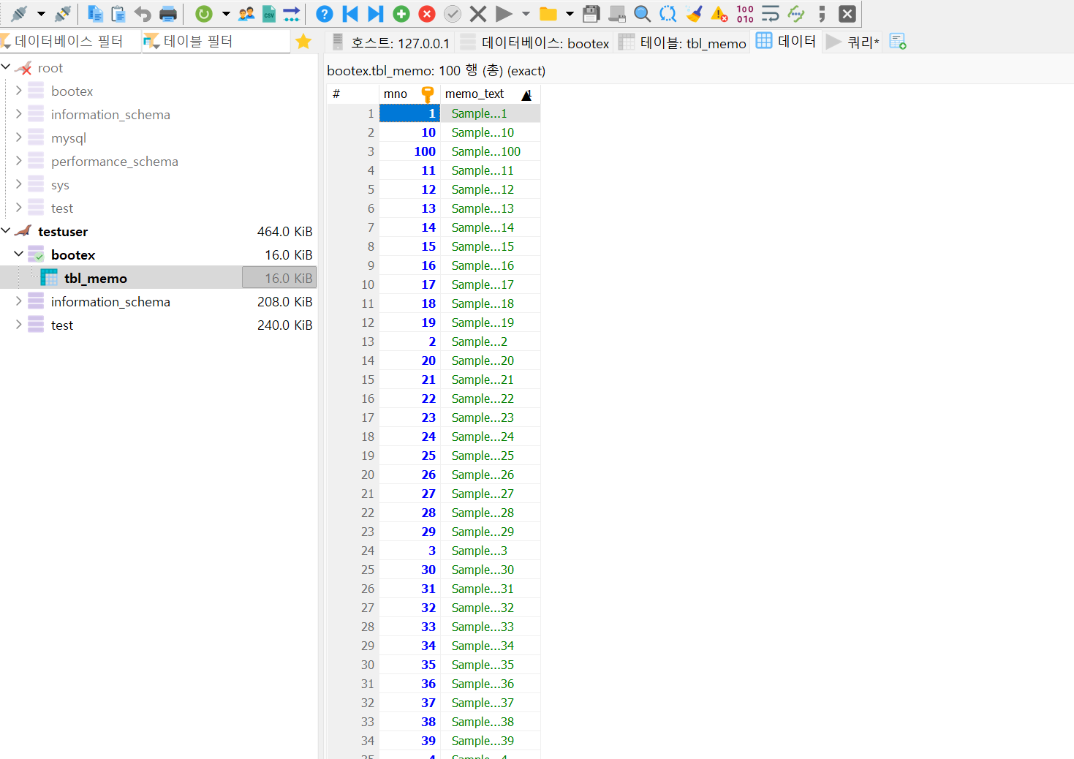Open the database bootex tab
1074x759 pixels.
click(x=535, y=42)
